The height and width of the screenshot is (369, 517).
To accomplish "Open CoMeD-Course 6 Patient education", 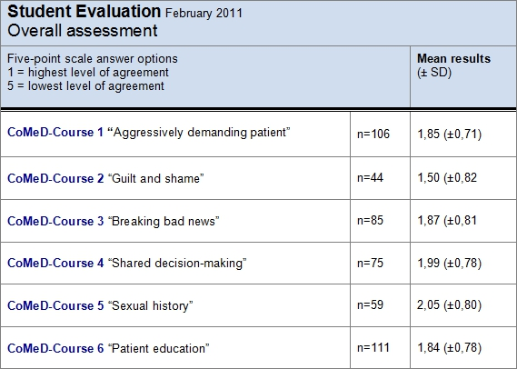I will [108, 348].
